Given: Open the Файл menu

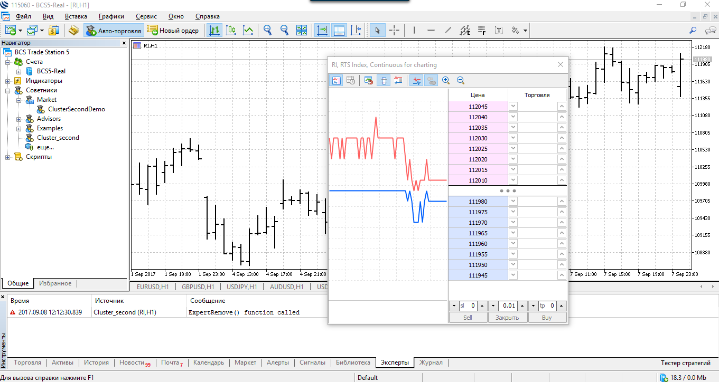Looking at the screenshot, I should (x=24, y=16).
